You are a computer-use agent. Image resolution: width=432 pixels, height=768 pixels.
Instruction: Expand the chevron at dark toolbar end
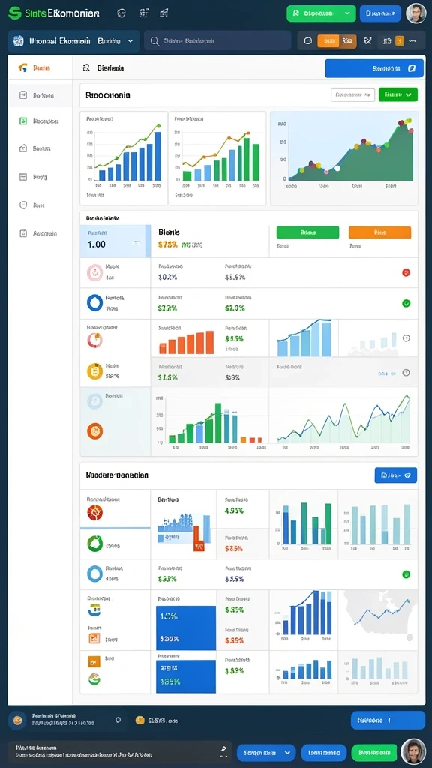pyautogui.click(x=414, y=41)
